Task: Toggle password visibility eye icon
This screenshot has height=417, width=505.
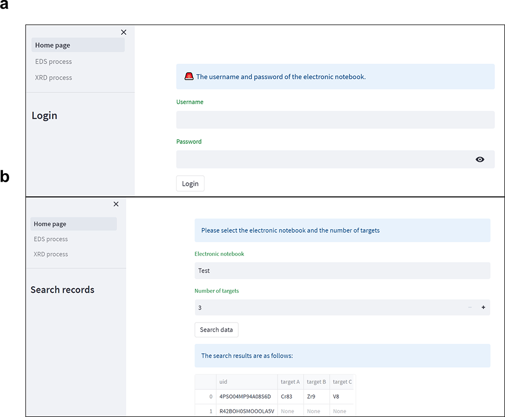Action: coord(480,160)
